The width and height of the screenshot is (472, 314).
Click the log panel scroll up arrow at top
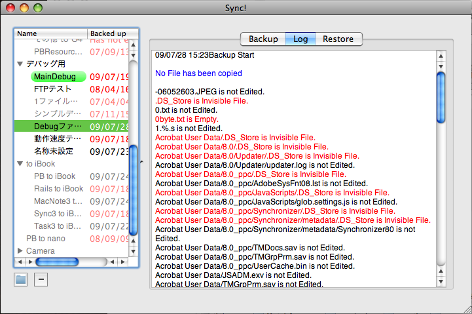pos(441,56)
